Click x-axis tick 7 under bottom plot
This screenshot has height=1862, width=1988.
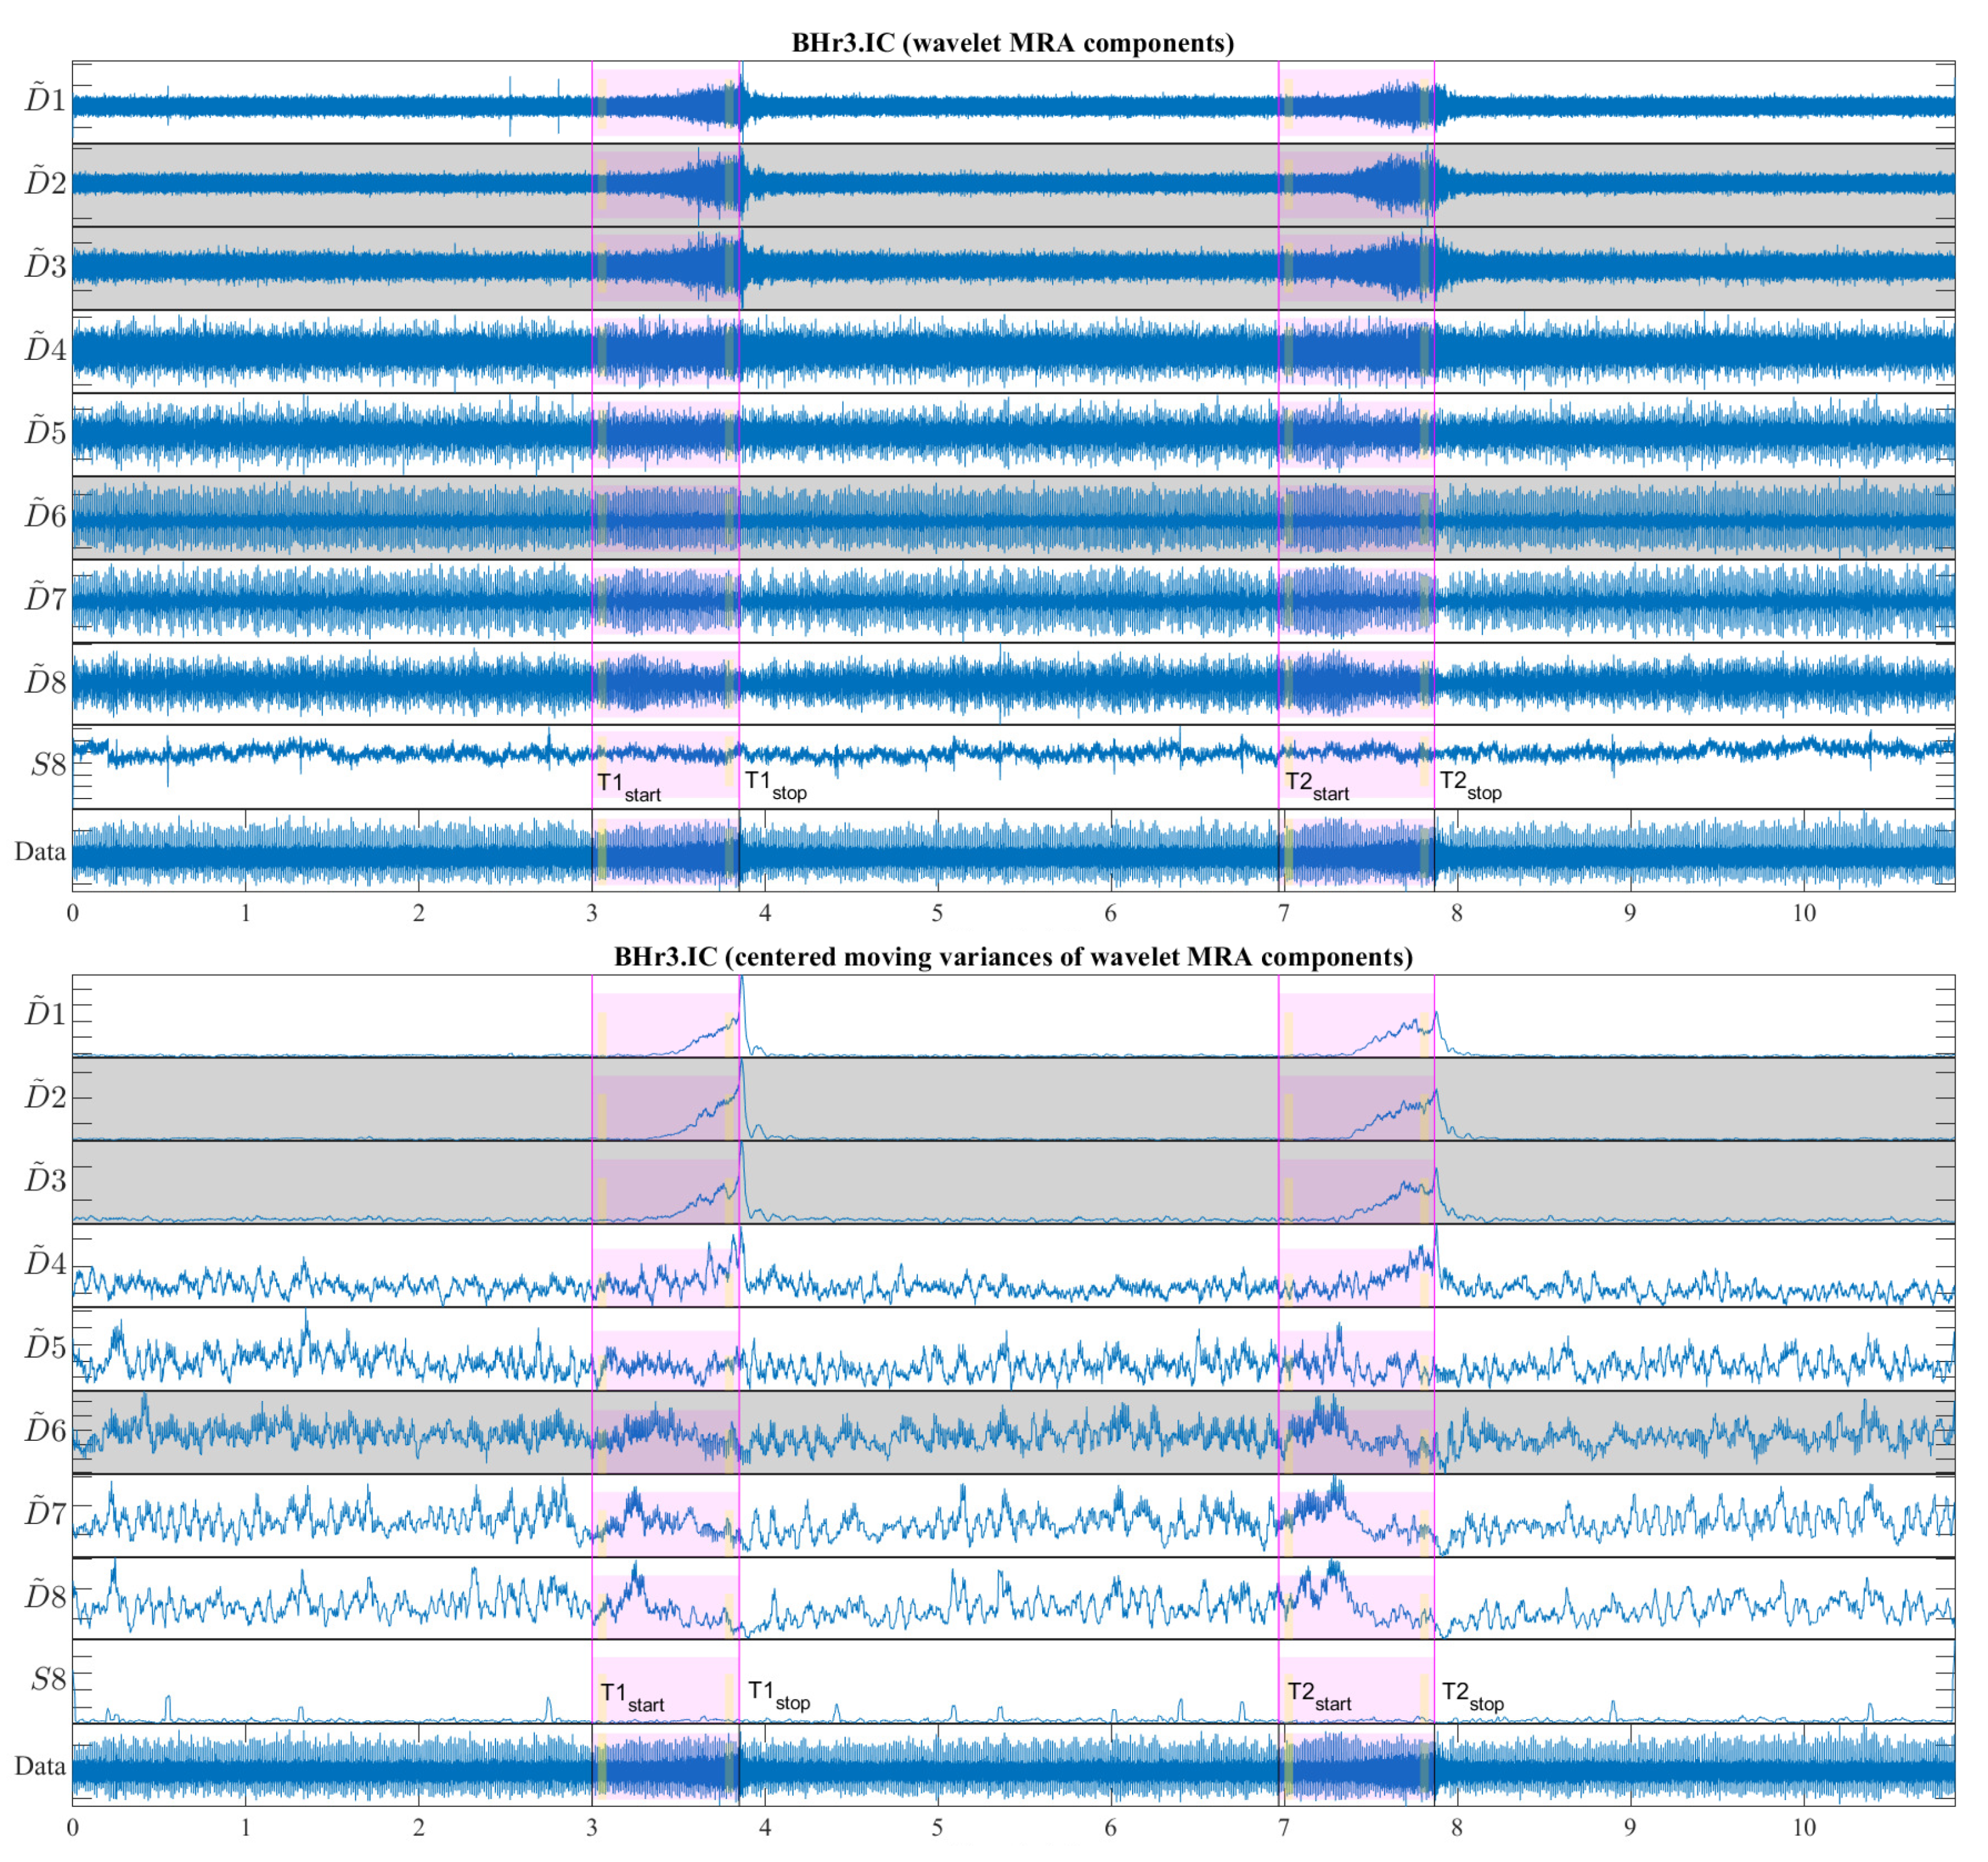[x=1283, y=1827]
